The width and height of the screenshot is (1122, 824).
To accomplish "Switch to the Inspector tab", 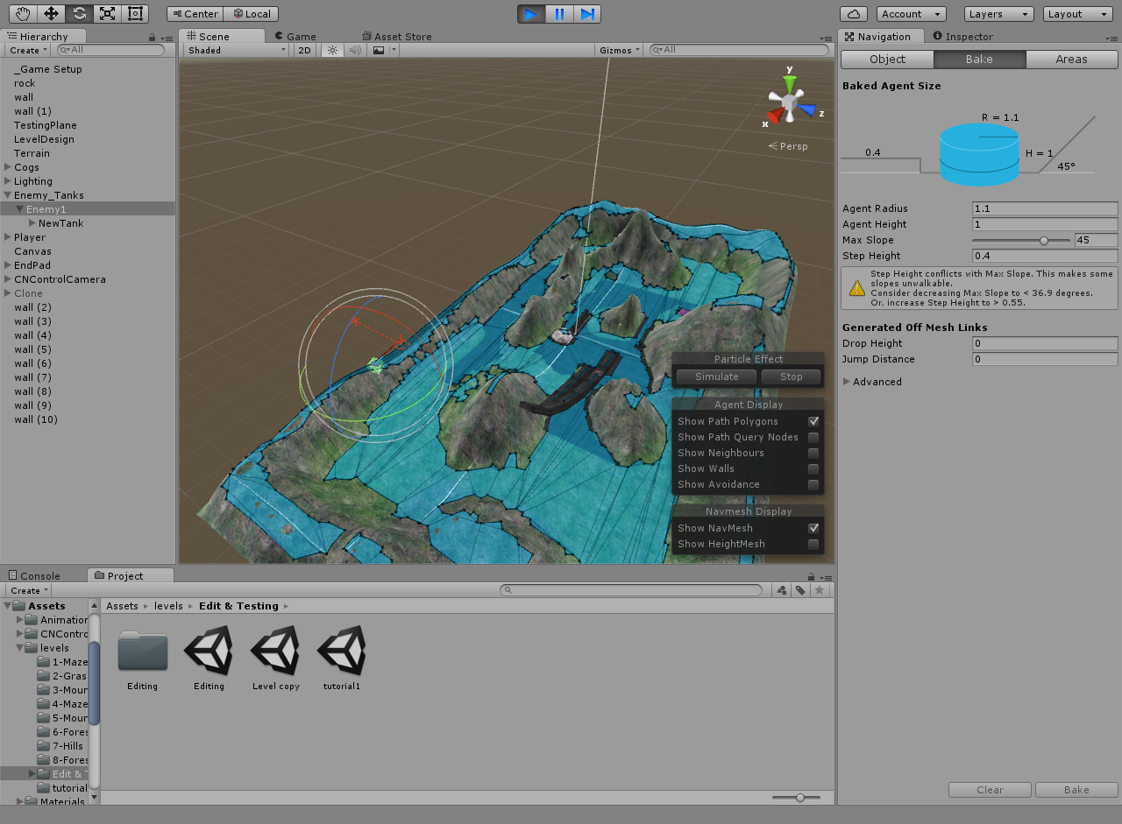I will pos(964,37).
